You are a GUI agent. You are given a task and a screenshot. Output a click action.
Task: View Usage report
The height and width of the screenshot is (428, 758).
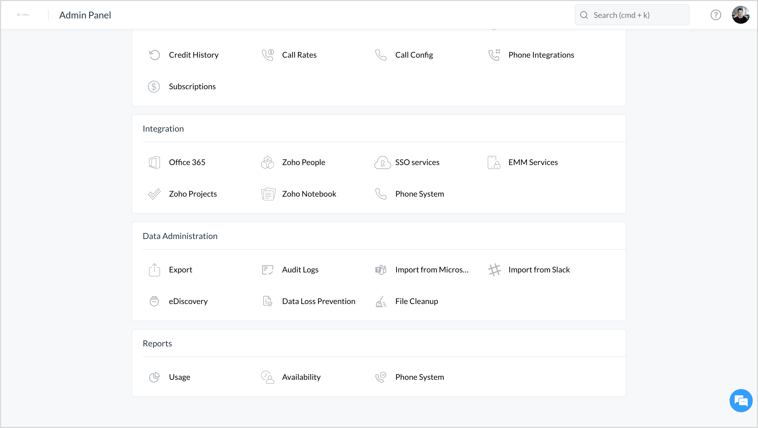click(x=179, y=377)
